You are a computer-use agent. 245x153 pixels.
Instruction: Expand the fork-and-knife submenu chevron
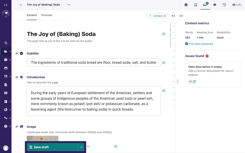[10, 76]
